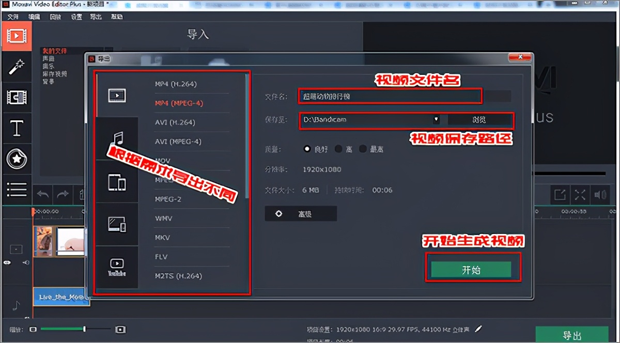Viewport: 620px width, 343px height.
Task: Open the second item in the menu bar
Action: coord(34,17)
